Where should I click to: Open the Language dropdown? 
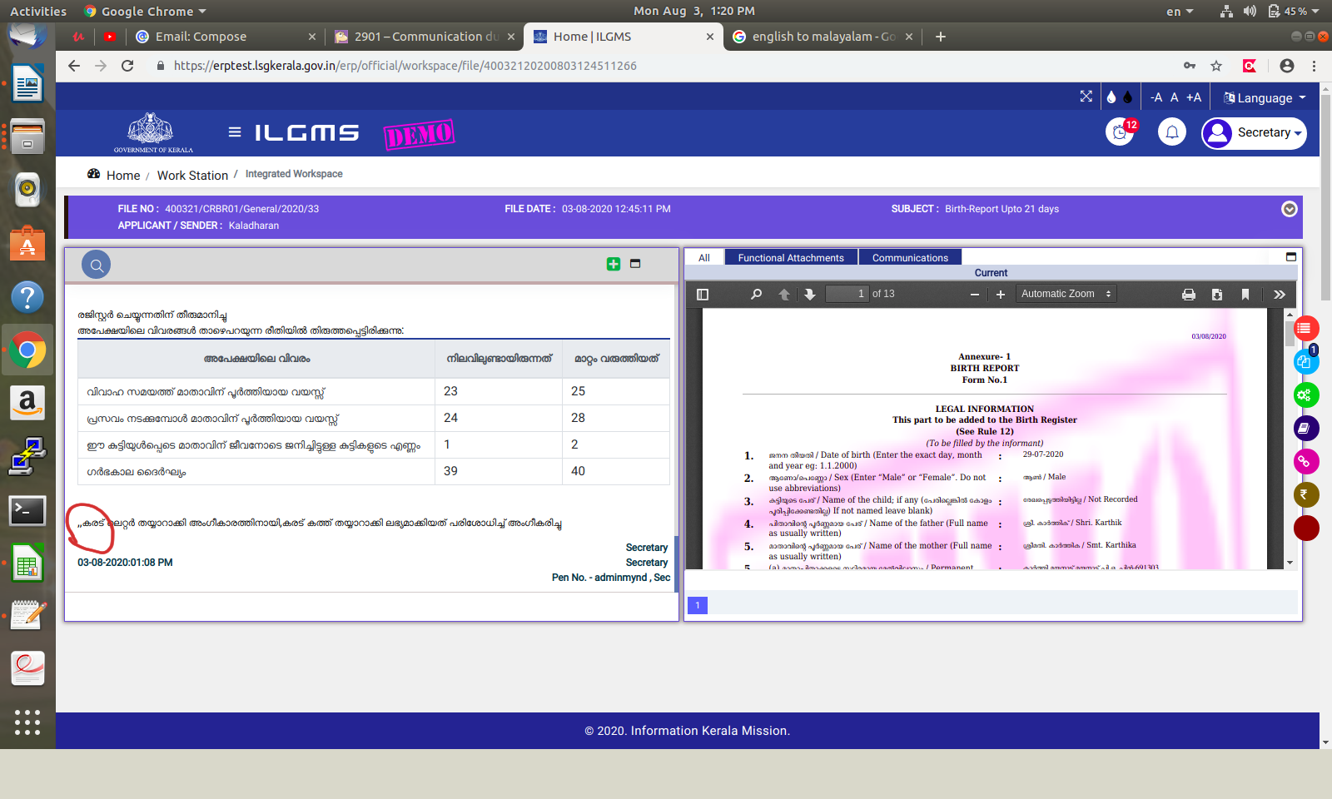[x=1264, y=97]
